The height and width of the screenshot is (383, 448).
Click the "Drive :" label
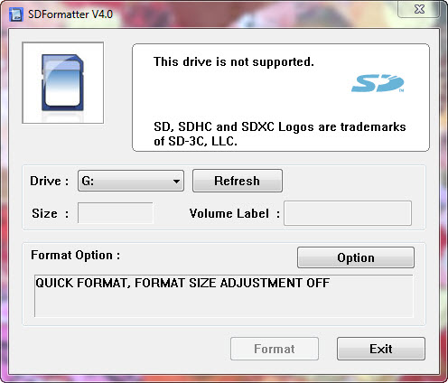pos(50,181)
